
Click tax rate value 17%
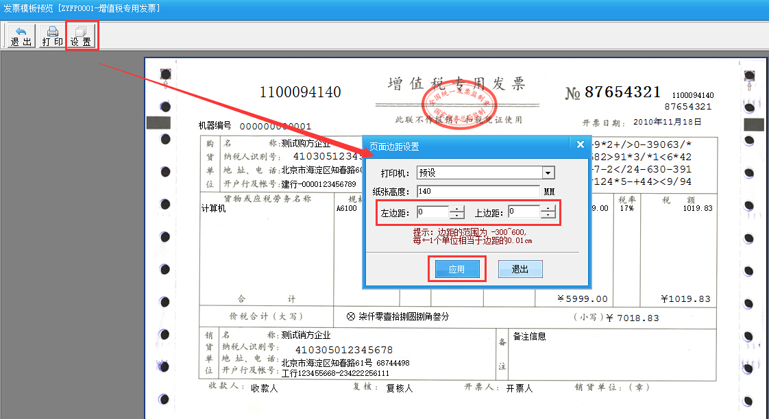pos(626,208)
